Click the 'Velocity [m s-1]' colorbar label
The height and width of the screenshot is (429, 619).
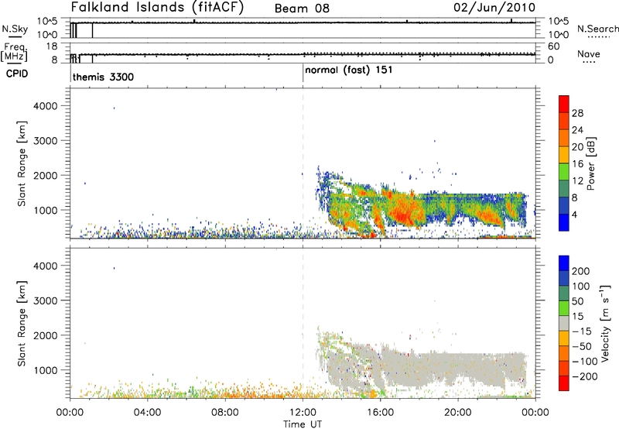click(604, 323)
